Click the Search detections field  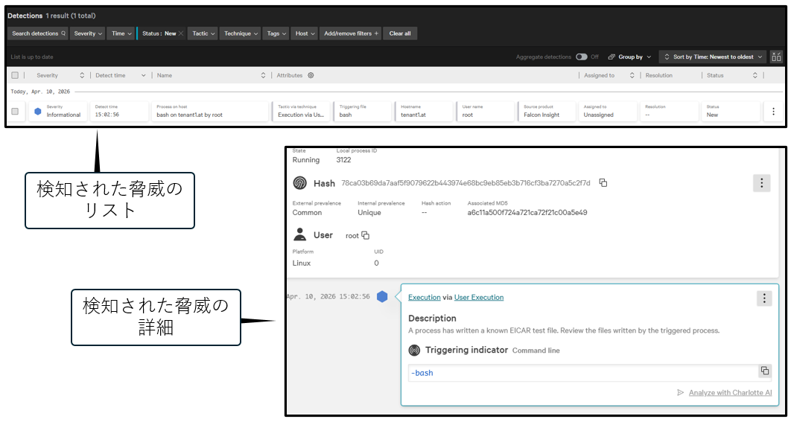38,33
